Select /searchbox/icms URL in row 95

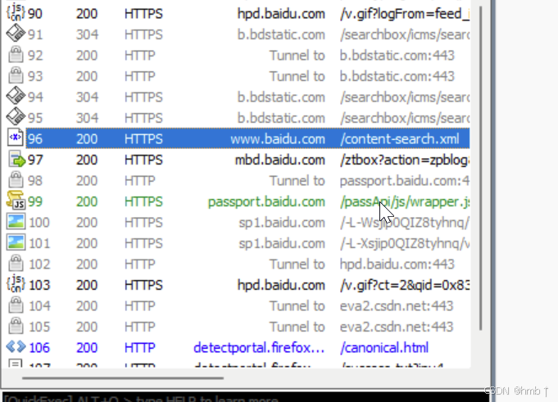click(x=405, y=118)
